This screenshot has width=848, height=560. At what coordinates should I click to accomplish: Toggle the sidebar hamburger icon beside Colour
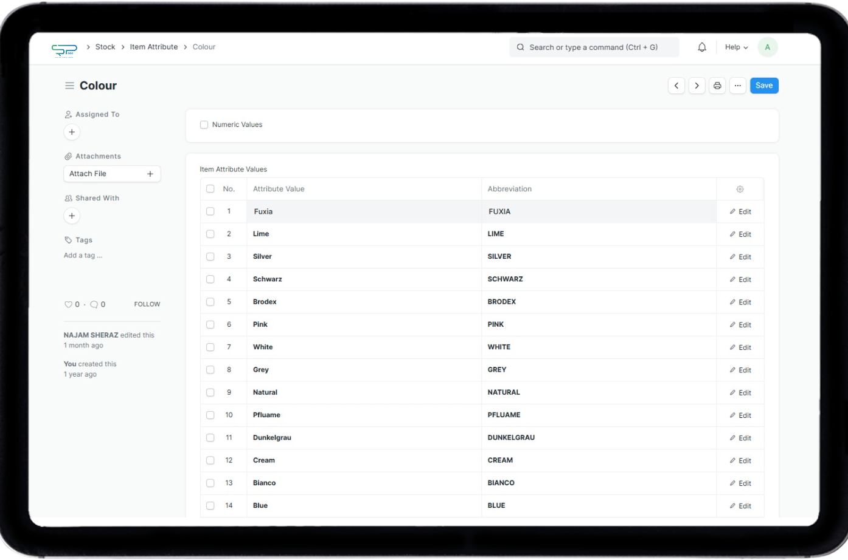click(69, 86)
